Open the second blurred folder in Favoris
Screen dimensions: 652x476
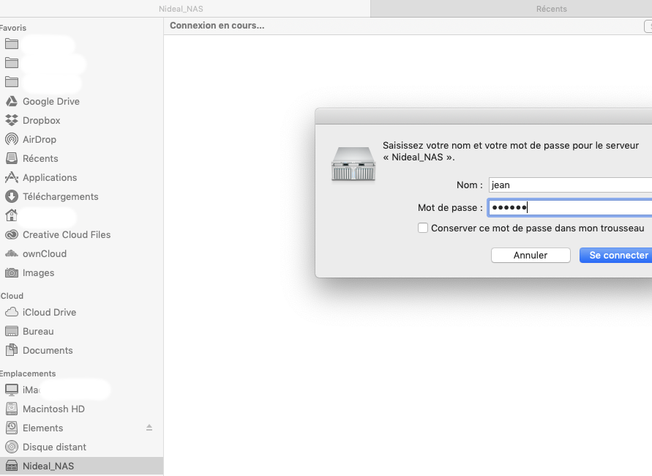point(11,63)
